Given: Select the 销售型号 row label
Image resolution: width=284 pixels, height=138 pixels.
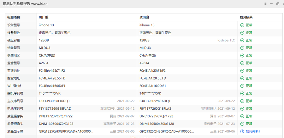Looking at the screenshot, I should point(14,48).
